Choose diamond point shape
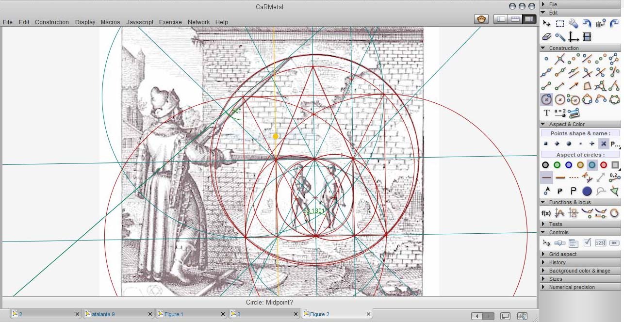The image size is (624, 322). click(x=557, y=144)
